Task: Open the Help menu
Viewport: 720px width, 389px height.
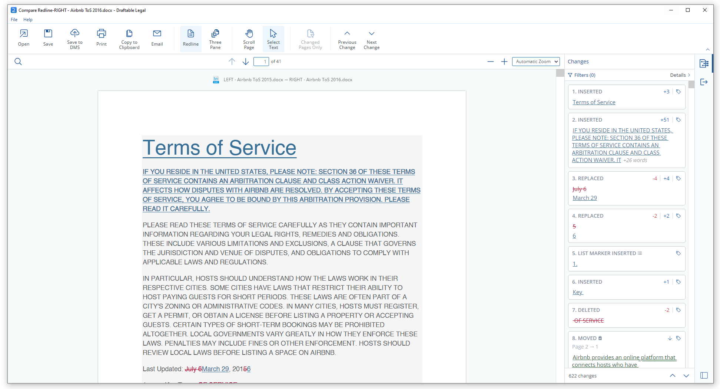Action: (x=28, y=20)
